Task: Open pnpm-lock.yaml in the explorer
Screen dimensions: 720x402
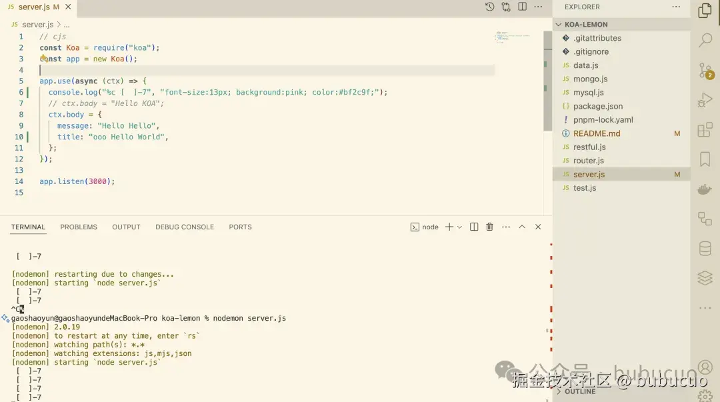Action: click(621, 120)
